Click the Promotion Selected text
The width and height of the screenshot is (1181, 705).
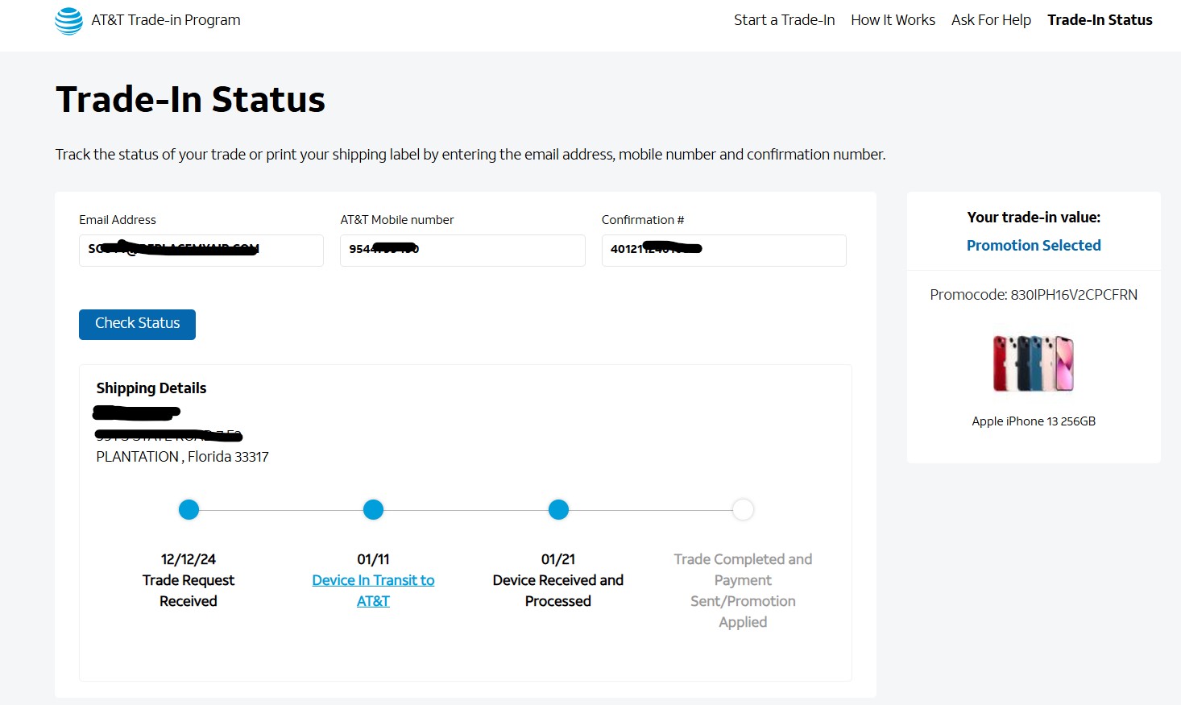1034,246
